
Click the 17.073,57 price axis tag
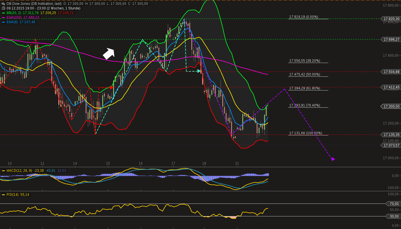391,145
